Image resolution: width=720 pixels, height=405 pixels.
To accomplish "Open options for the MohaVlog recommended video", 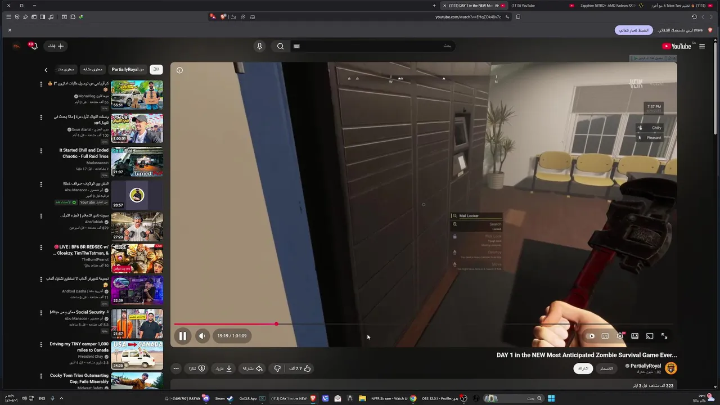I will point(40,84).
